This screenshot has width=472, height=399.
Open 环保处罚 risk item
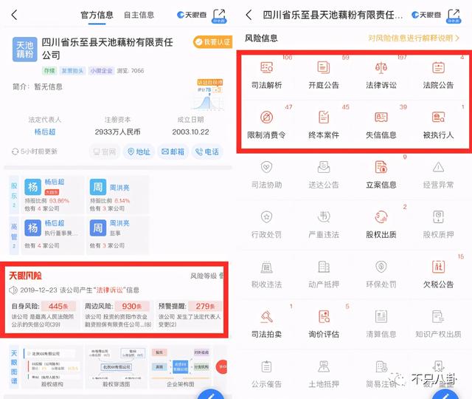click(x=381, y=274)
